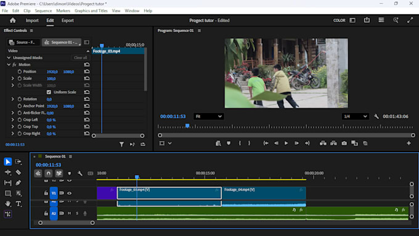The width and height of the screenshot is (419, 236).
Task: Open timeline display settings wrench
Action: [79, 174]
